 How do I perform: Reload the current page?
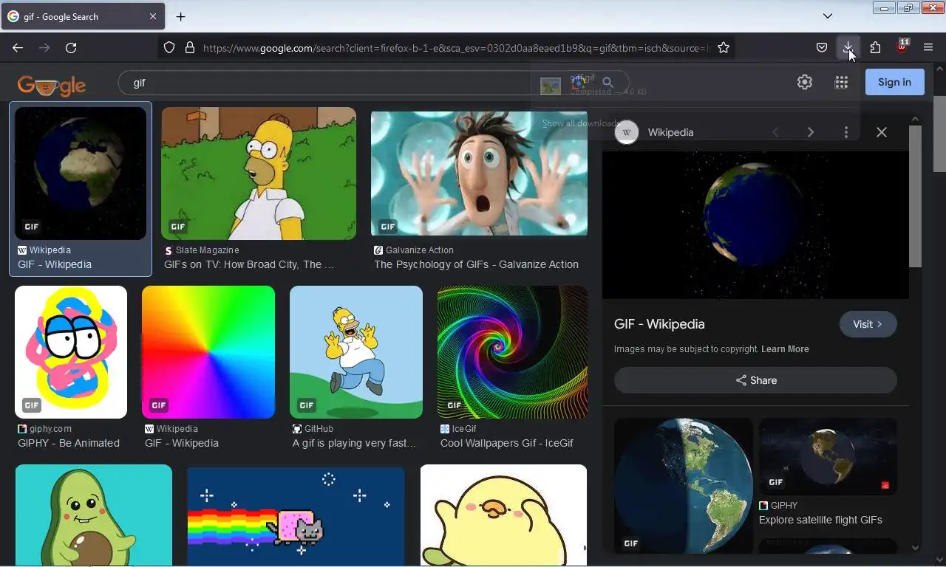71,48
